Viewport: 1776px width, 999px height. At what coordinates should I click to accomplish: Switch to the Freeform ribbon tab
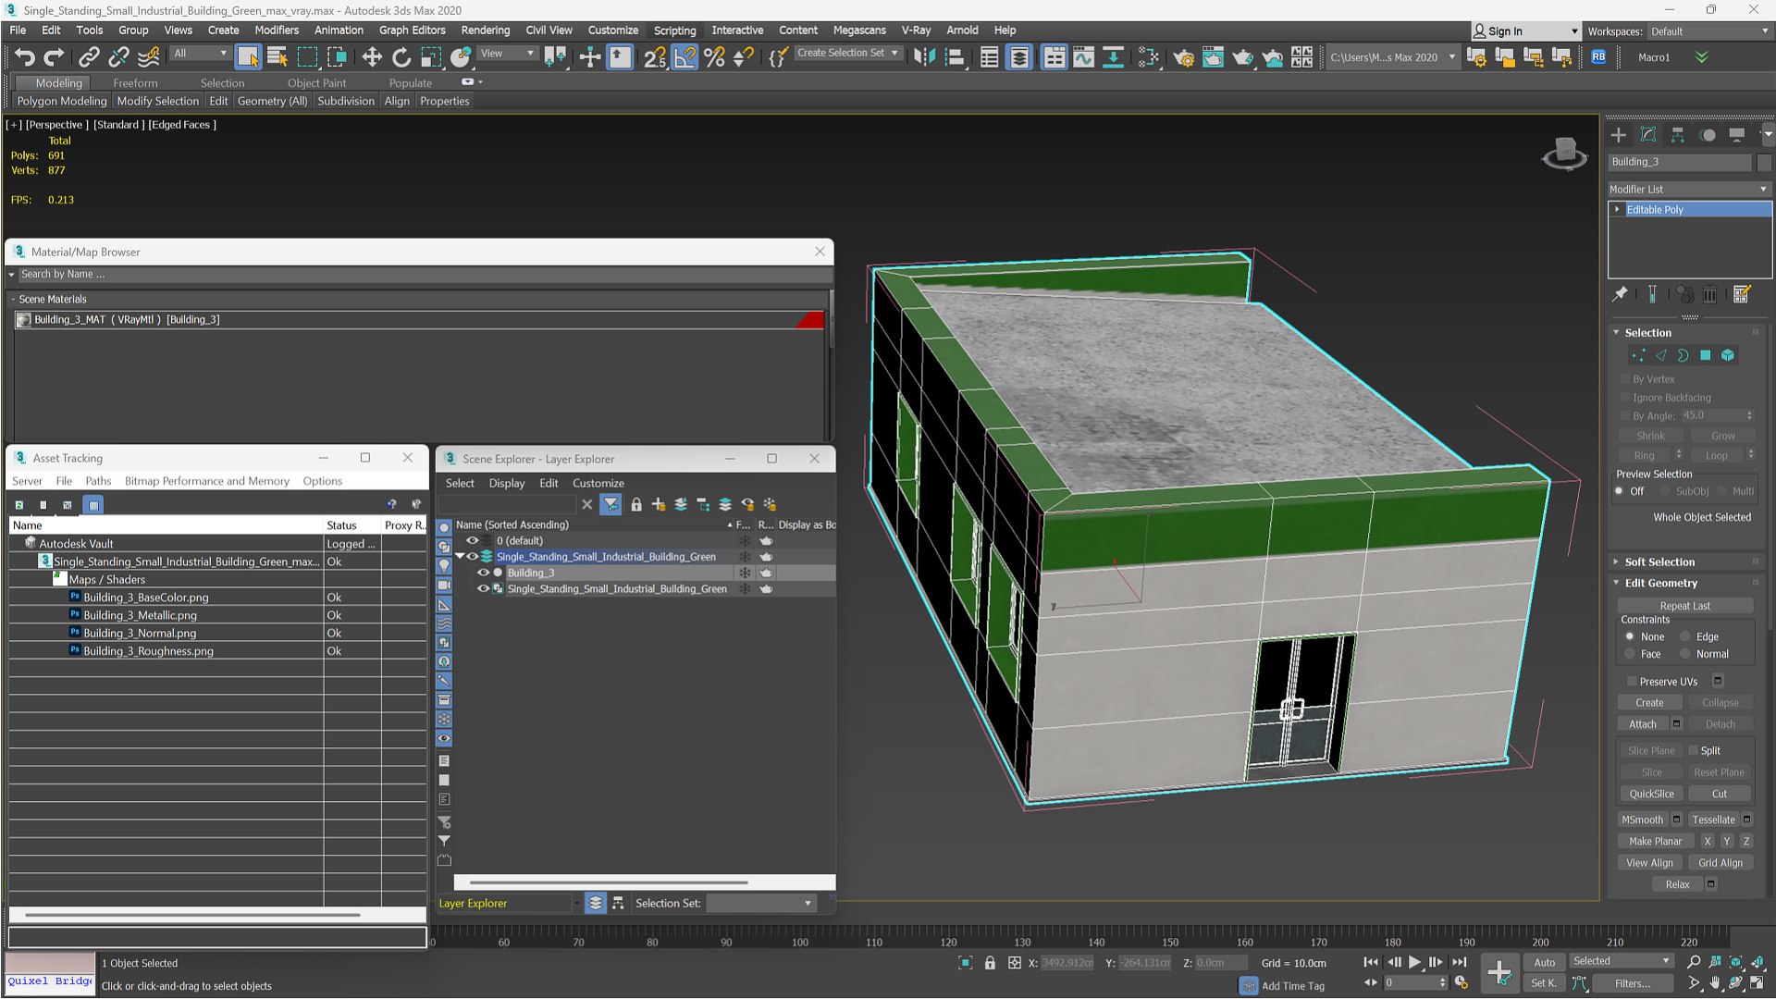tap(135, 82)
